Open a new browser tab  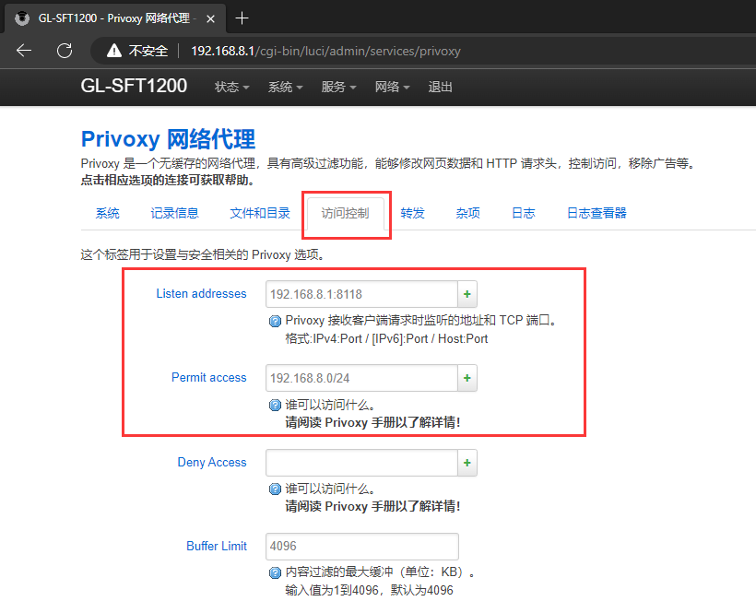click(242, 18)
